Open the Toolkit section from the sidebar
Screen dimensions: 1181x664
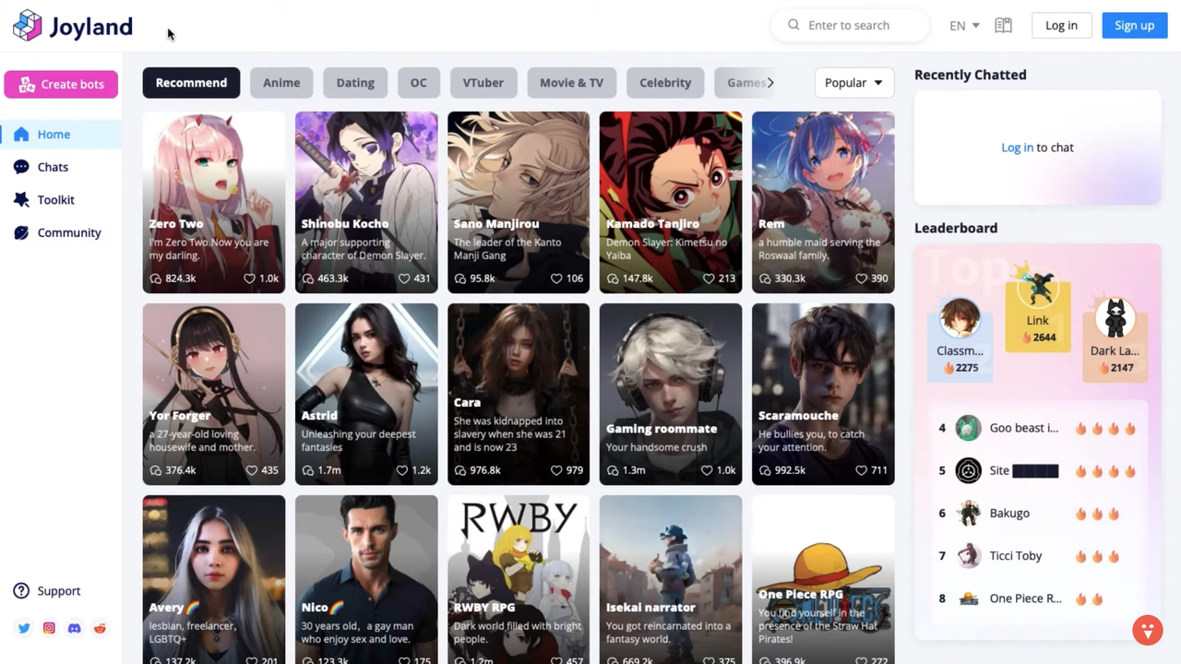pyautogui.click(x=55, y=199)
